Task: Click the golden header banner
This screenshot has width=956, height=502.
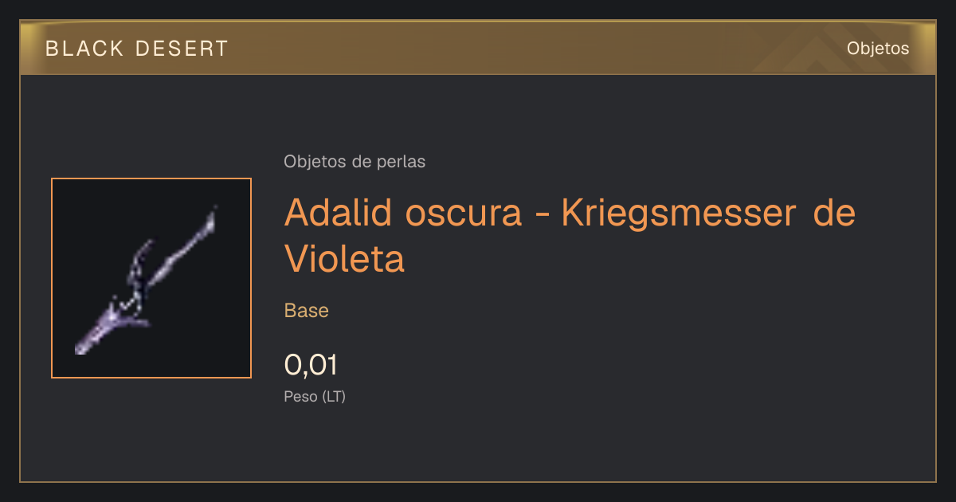Action: tap(478, 48)
